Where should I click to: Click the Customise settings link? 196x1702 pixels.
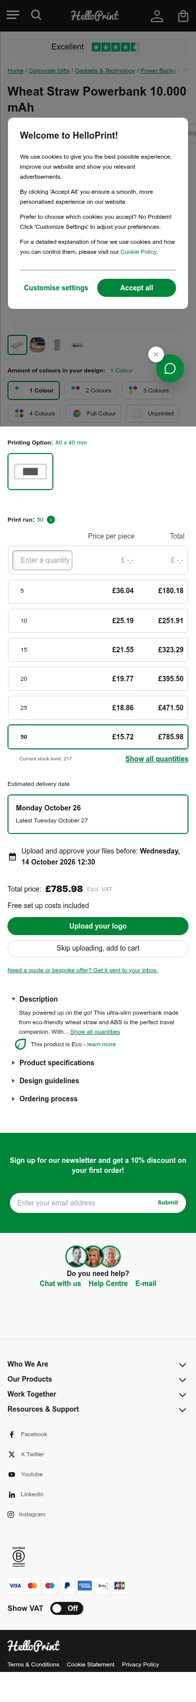(56, 288)
